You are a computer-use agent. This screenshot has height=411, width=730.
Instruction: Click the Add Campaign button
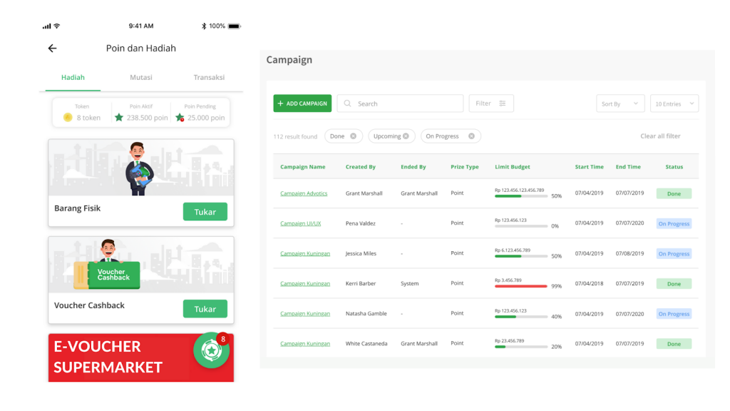pos(302,103)
